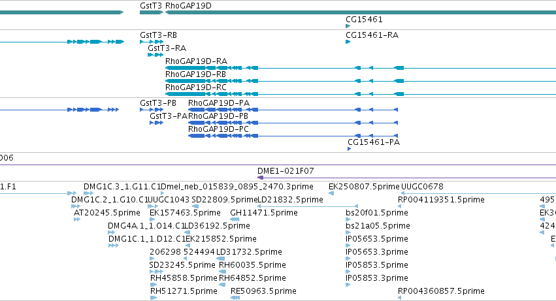The height and width of the screenshot is (301, 556).
Task: Select the SD23245.5prime EST label
Action: point(182,265)
